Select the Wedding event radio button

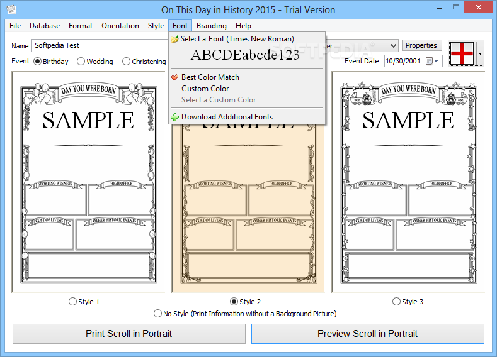tap(81, 62)
